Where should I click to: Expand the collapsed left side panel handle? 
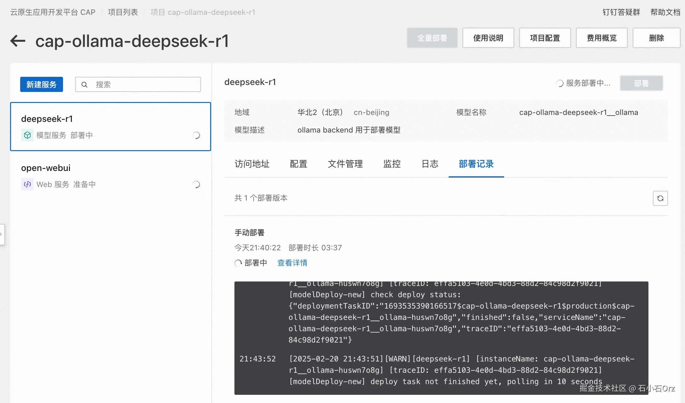click(2, 234)
